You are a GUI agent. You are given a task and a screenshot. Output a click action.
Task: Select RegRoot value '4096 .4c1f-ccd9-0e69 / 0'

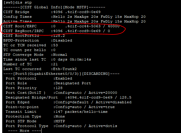[x=82, y=31]
